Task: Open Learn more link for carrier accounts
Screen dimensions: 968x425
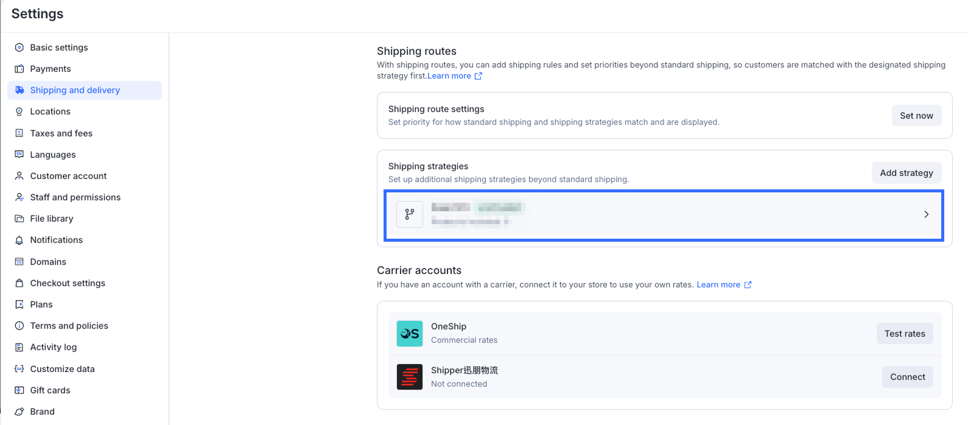Action: coord(718,284)
